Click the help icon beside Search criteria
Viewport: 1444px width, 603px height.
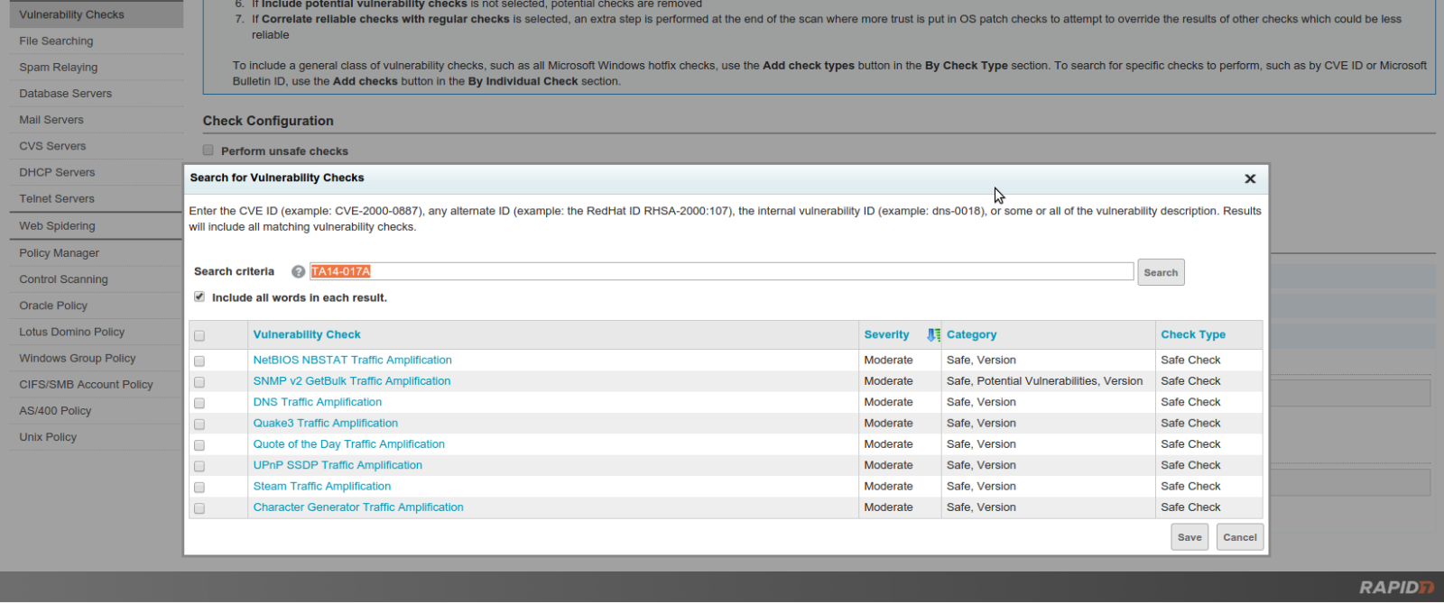298,271
